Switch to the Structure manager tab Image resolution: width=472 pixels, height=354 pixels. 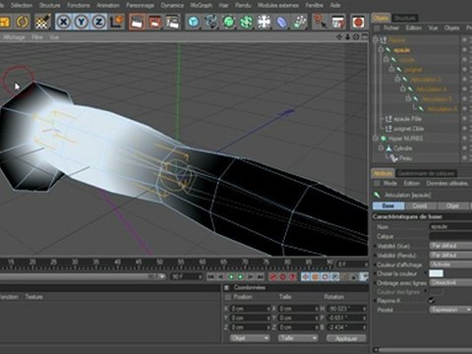coord(405,18)
